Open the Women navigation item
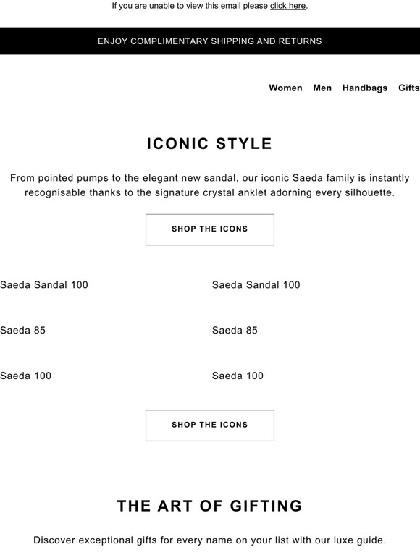The height and width of the screenshot is (560, 420). point(285,88)
